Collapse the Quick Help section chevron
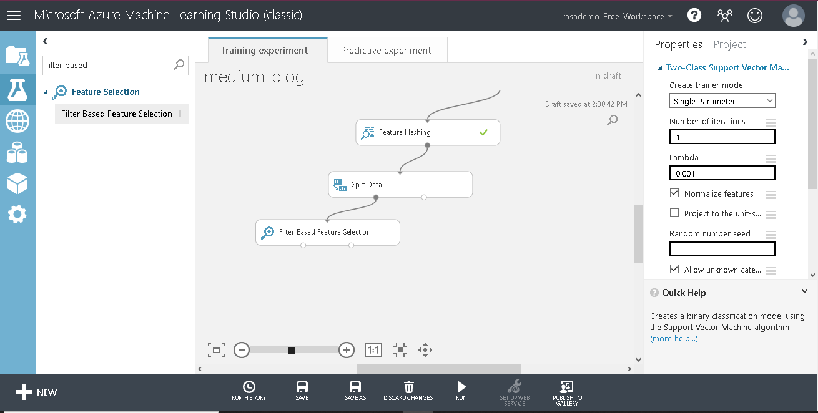 805,291
